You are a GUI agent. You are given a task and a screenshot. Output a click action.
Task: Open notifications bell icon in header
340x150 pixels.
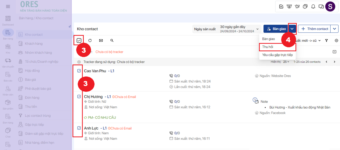pos(313,6)
